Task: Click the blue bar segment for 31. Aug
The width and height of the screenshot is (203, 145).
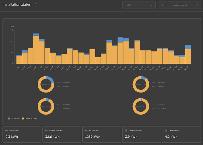Action: (x=188, y=47)
